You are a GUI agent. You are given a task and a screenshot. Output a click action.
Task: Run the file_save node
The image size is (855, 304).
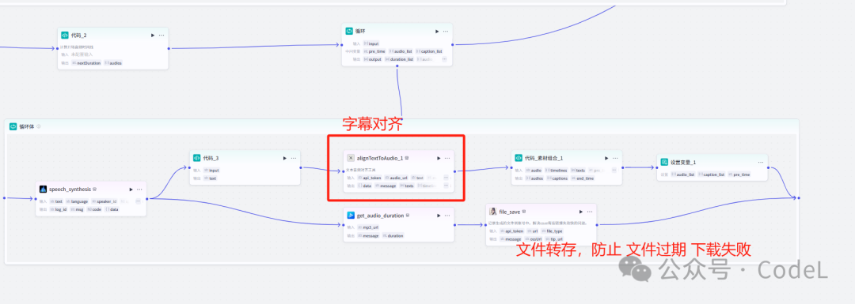pyautogui.click(x=581, y=212)
